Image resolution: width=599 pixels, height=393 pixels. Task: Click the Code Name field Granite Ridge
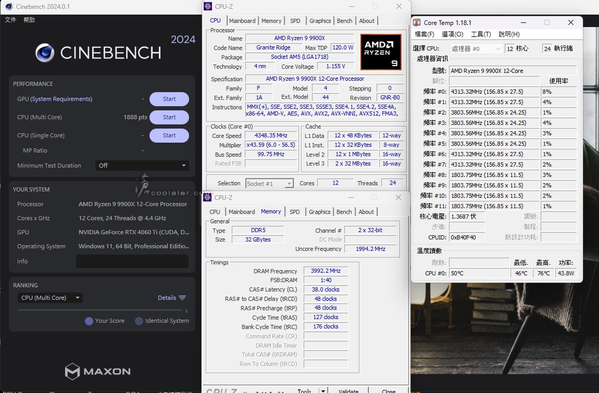pyautogui.click(x=273, y=48)
